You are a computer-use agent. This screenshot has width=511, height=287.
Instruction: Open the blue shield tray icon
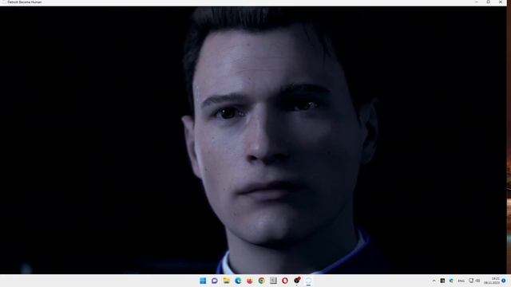(x=451, y=281)
